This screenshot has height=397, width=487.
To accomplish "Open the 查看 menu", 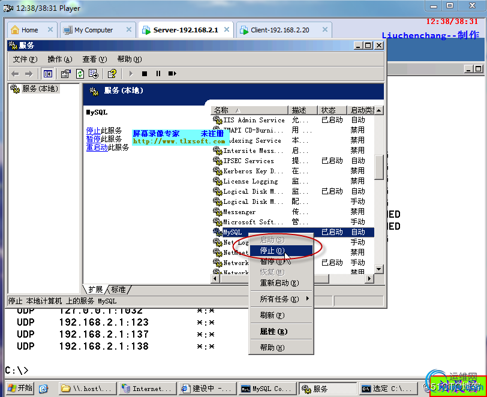I will pyautogui.click(x=94, y=59).
